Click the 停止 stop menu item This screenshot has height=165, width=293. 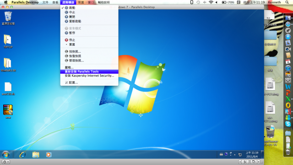(89, 40)
